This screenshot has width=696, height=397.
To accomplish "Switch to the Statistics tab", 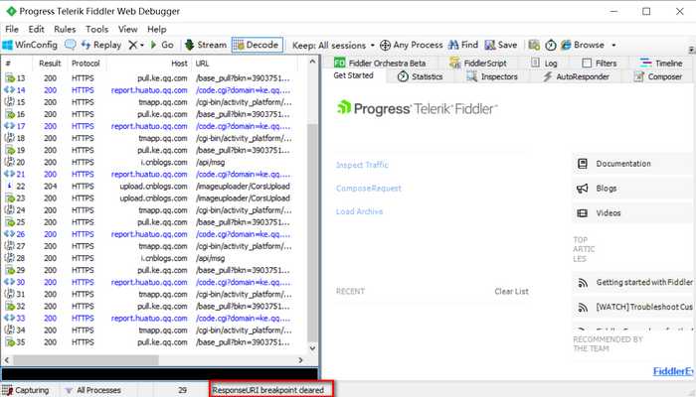I will (420, 76).
